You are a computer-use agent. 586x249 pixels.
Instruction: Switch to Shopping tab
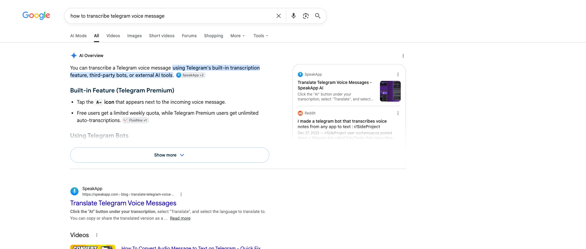point(214,36)
